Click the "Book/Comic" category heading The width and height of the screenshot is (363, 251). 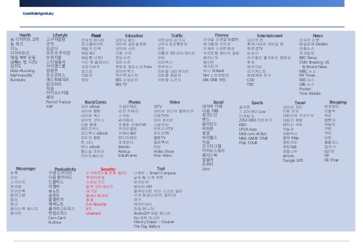point(96,102)
